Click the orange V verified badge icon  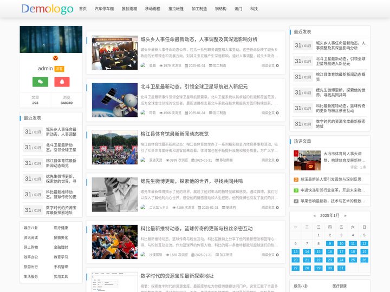click(55, 58)
